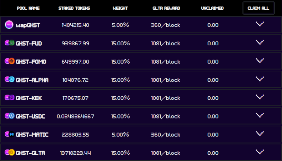Image resolution: width=282 pixels, height=161 pixels.
Task: Select the GHST-MATIC pool name
Action: (32, 135)
